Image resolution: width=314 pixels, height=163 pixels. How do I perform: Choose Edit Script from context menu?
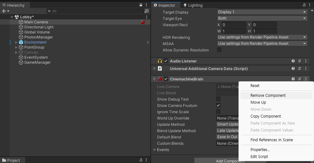(276, 157)
